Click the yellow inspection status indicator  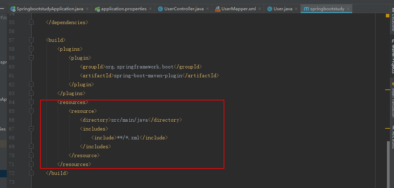pos(387,16)
